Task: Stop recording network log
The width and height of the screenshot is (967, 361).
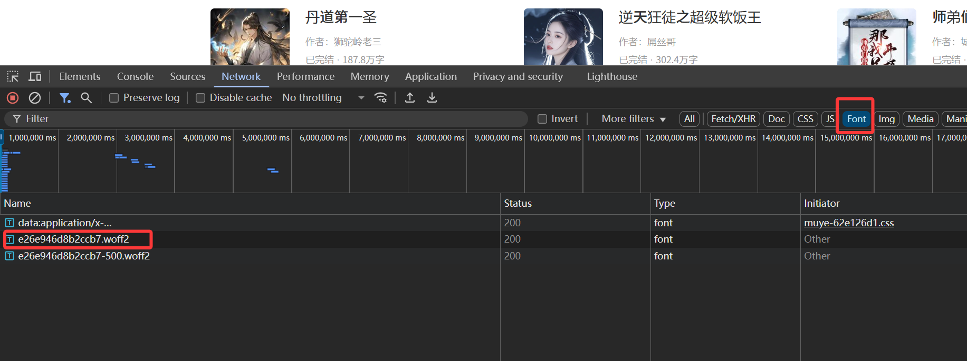Action: 13,98
